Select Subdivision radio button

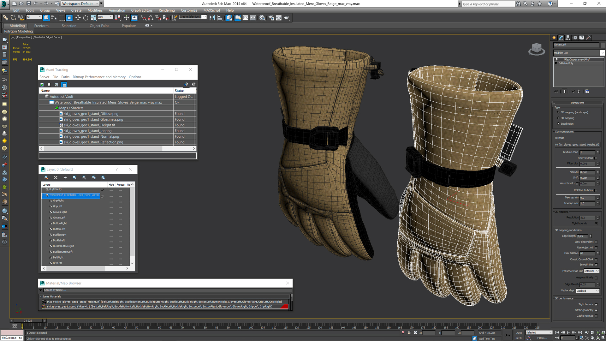558,124
